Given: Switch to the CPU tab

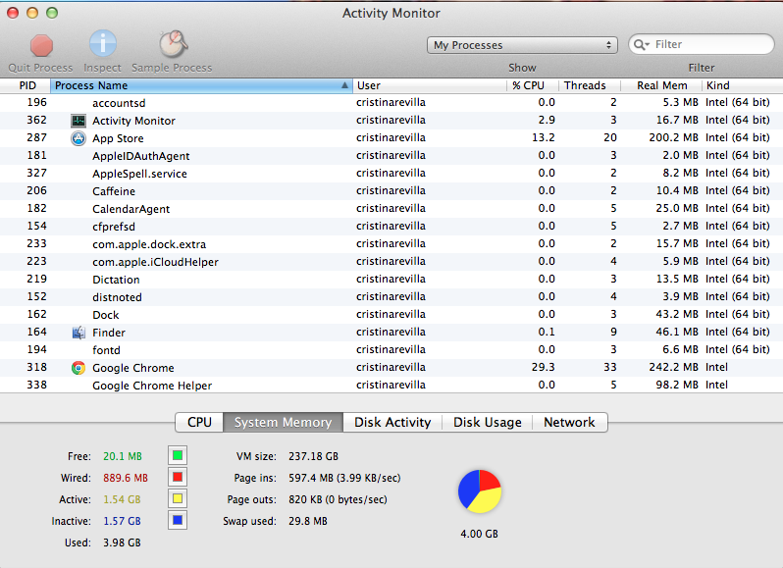Looking at the screenshot, I should pos(199,422).
